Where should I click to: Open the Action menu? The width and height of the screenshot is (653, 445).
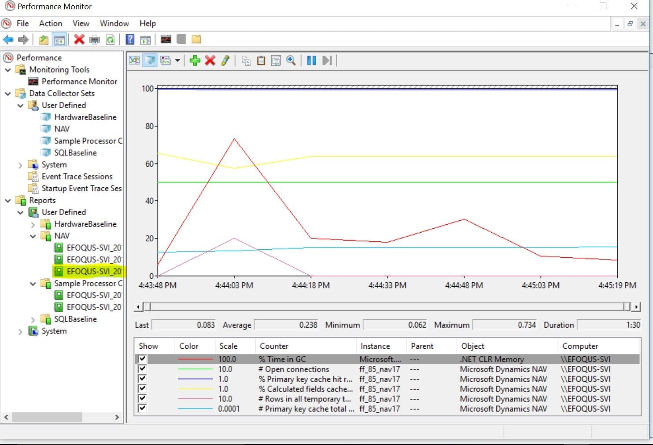[51, 23]
